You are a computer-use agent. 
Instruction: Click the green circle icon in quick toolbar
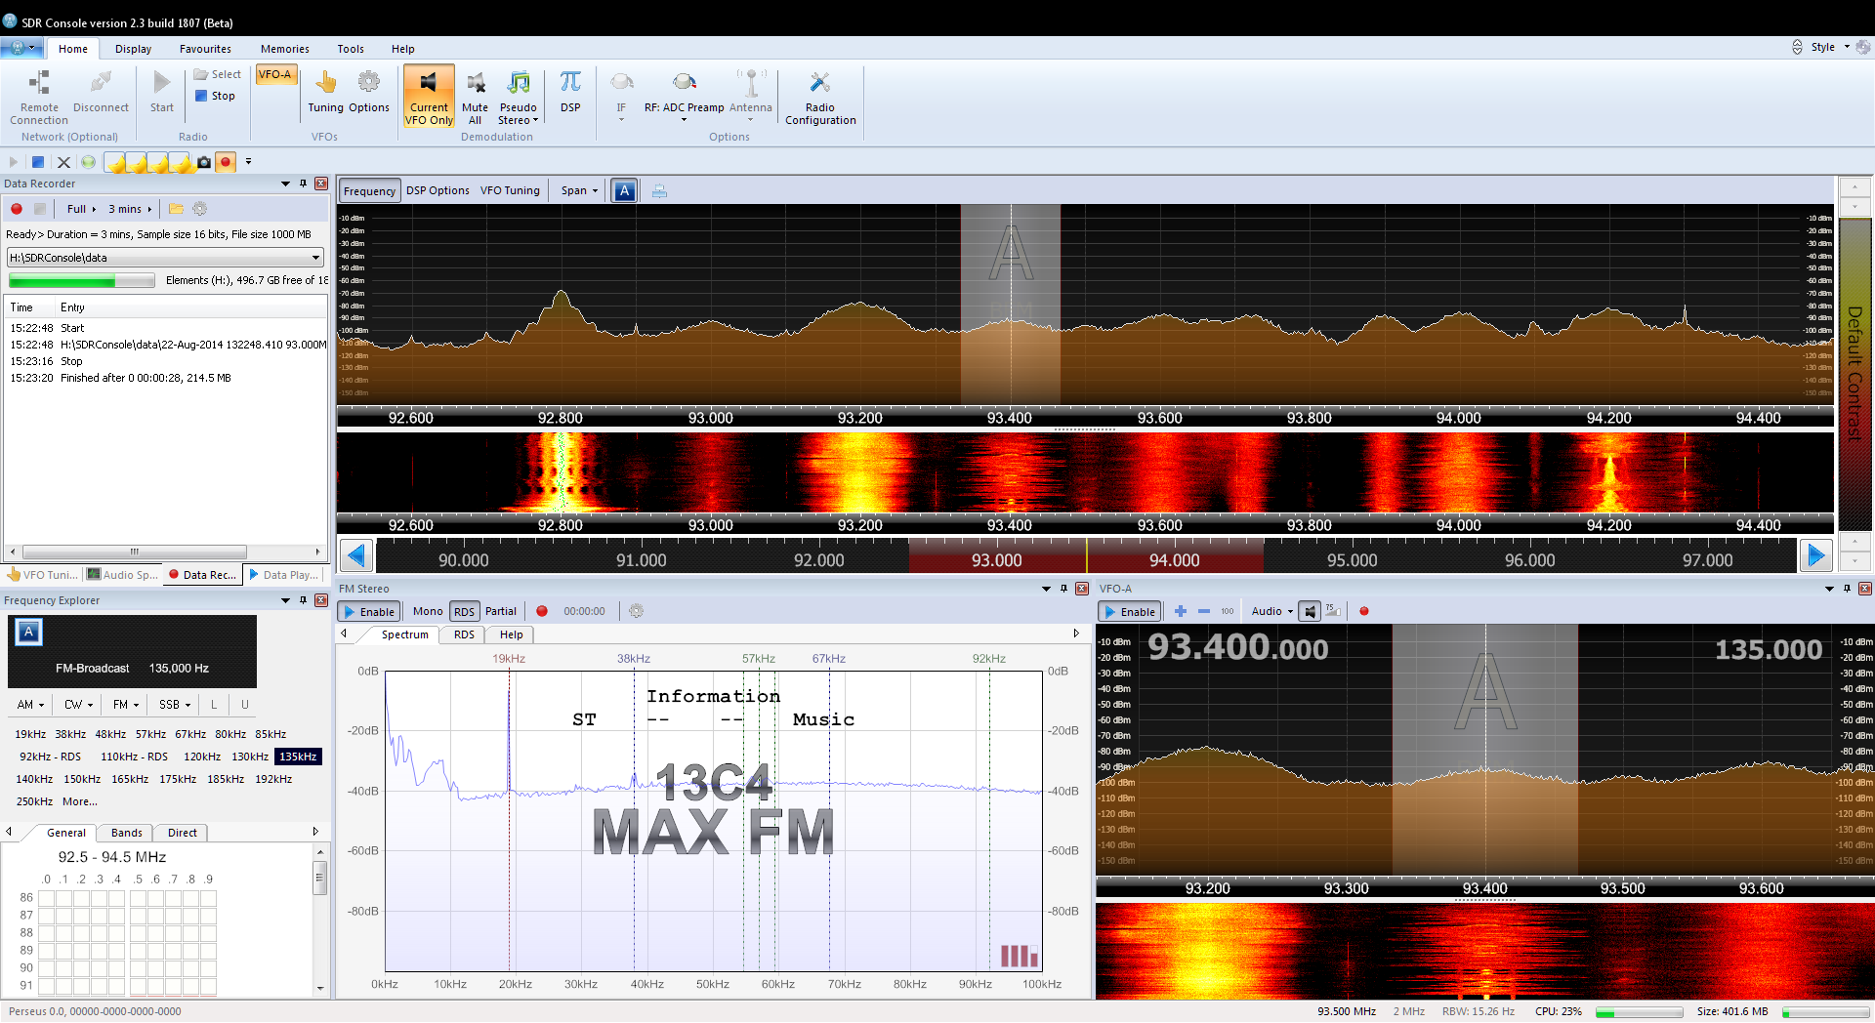tap(88, 162)
